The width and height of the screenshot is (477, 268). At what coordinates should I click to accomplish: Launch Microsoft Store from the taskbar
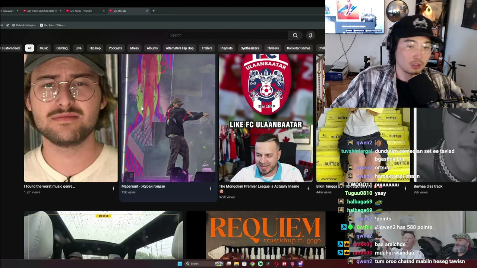point(244,264)
